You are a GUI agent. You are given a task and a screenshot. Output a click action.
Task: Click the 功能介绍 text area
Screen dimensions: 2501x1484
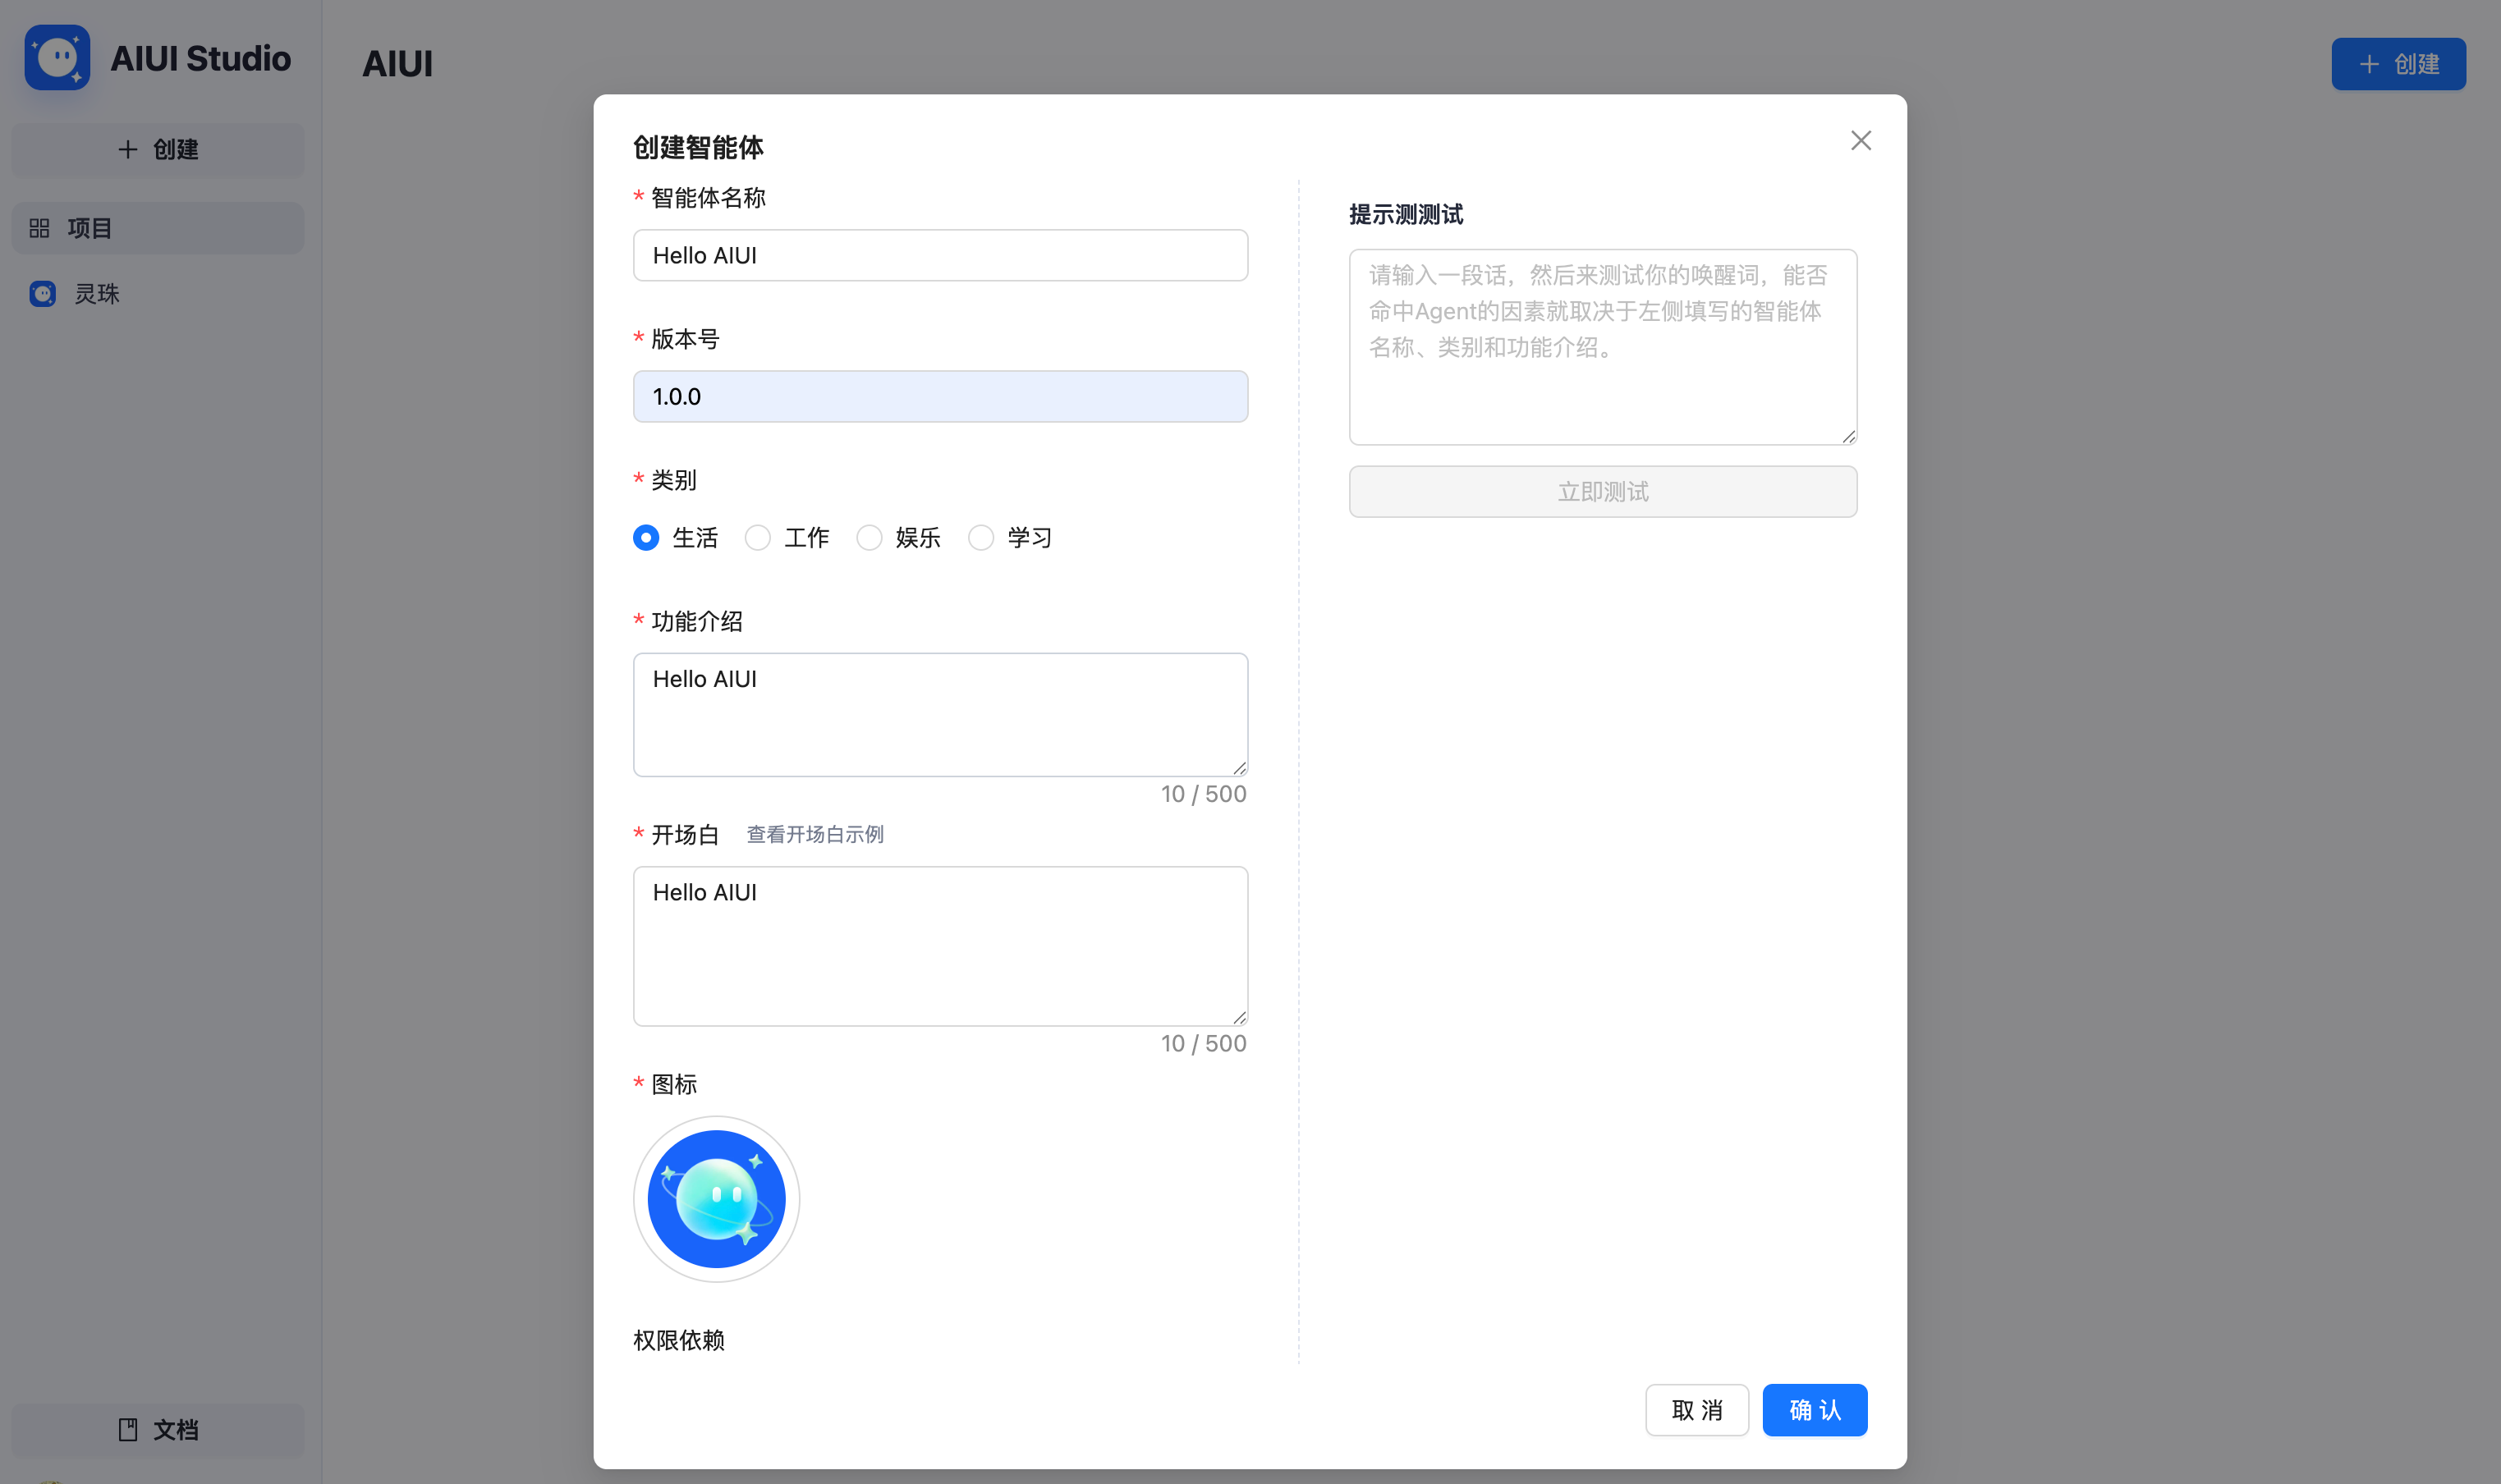[x=940, y=715]
